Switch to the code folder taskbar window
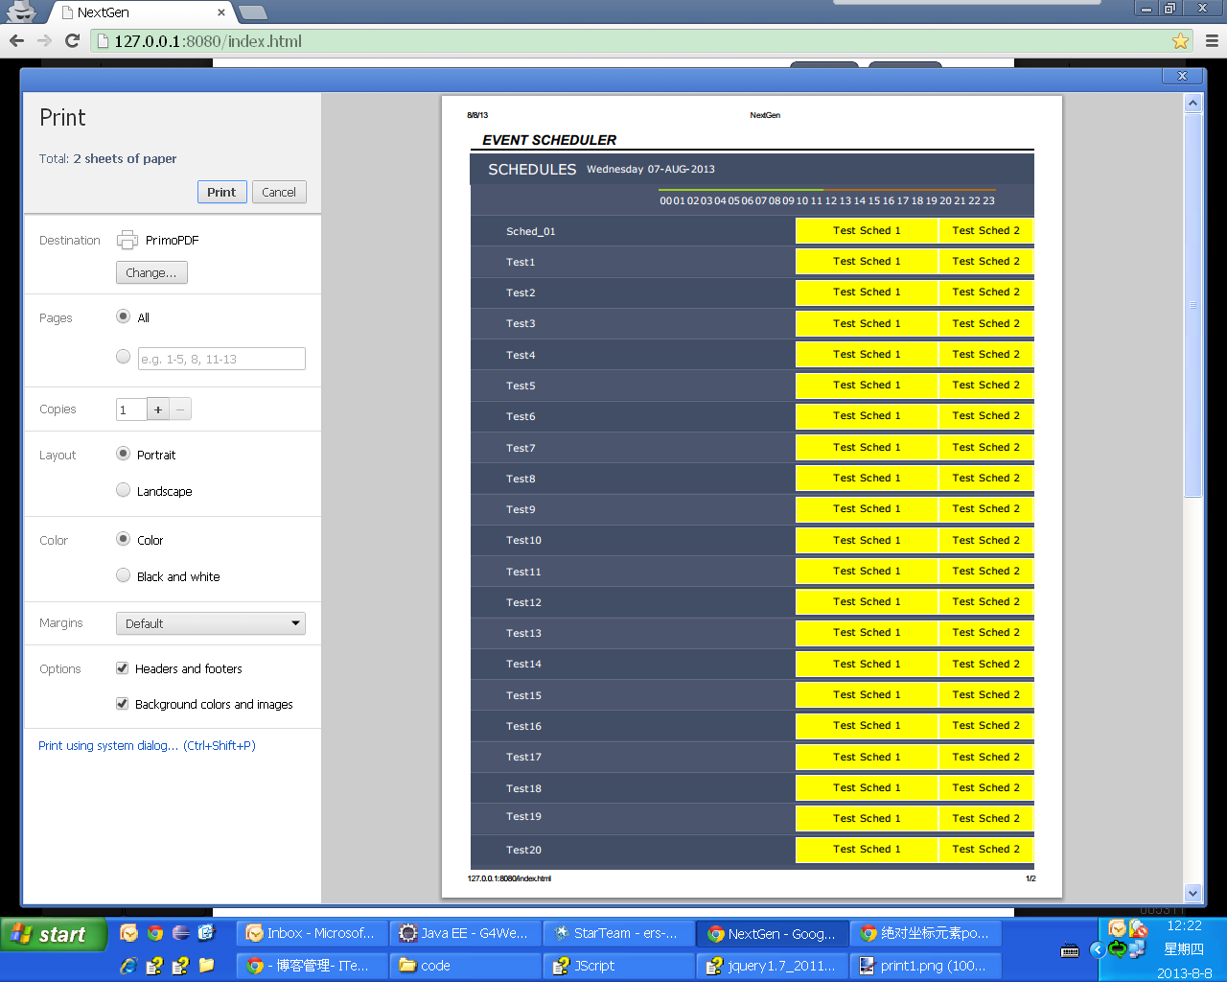Screen dimensions: 1227x982 pos(465,966)
